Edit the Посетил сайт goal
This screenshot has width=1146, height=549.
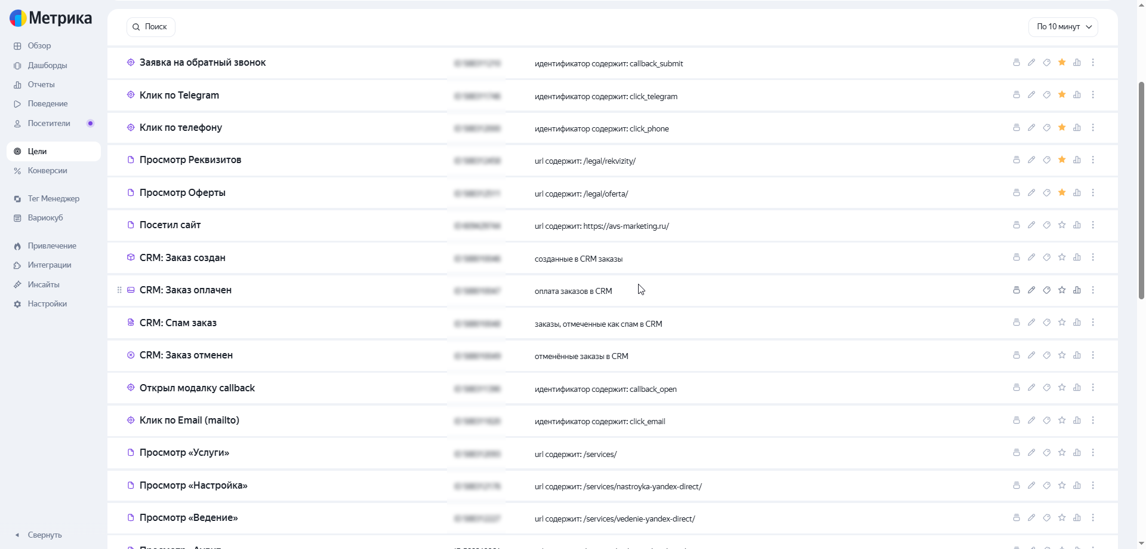(x=1031, y=225)
